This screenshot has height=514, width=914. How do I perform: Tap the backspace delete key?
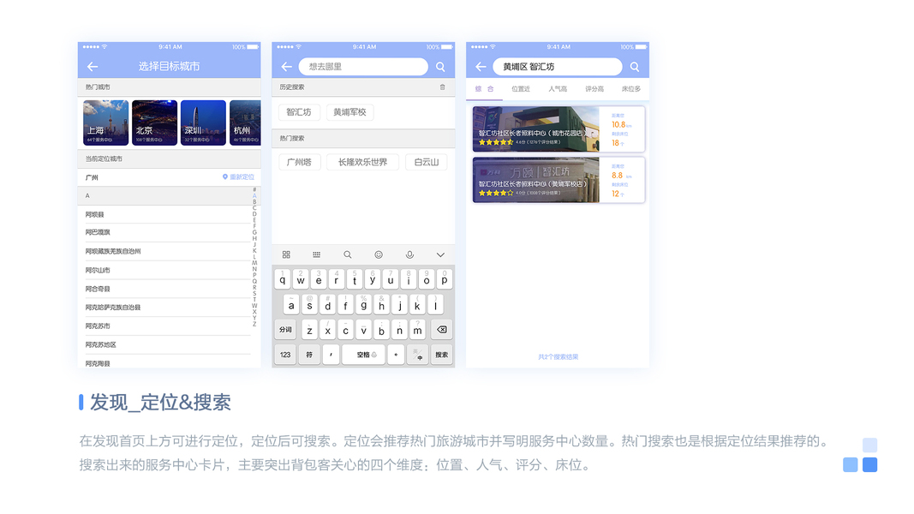click(x=442, y=329)
